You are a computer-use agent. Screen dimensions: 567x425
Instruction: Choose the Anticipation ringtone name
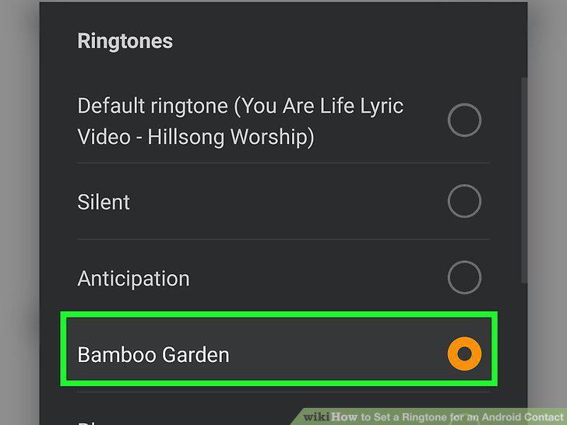pos(133,279)
